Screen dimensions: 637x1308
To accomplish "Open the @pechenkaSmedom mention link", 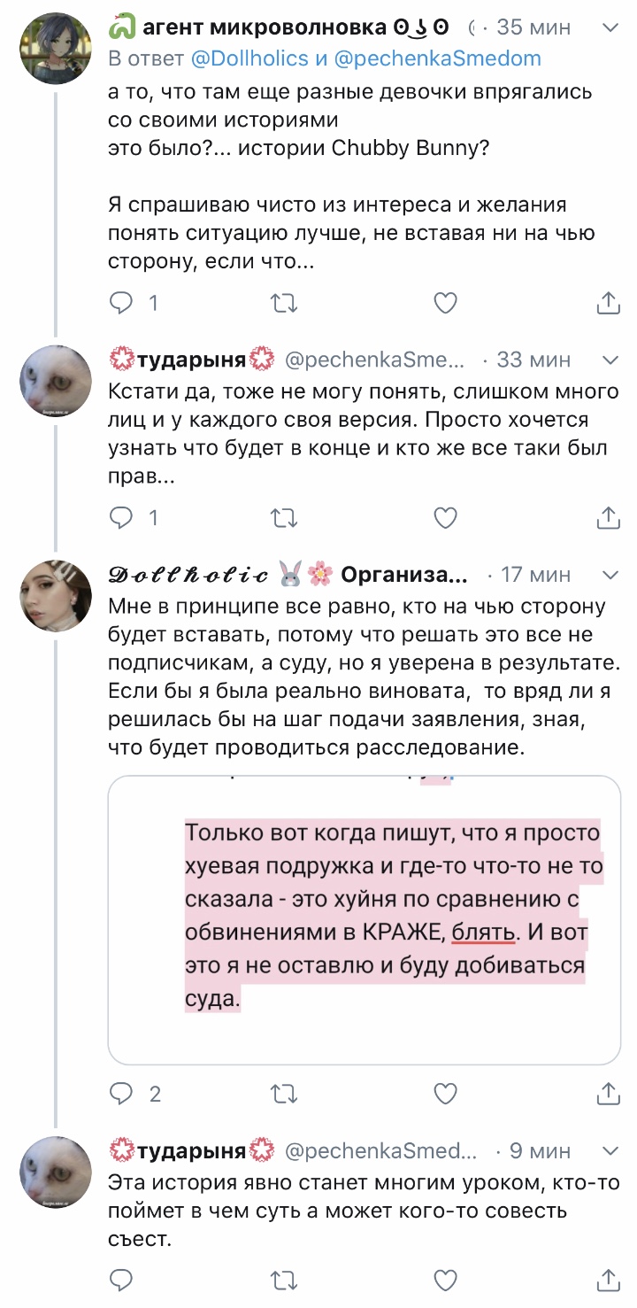I will pos(438,58).
